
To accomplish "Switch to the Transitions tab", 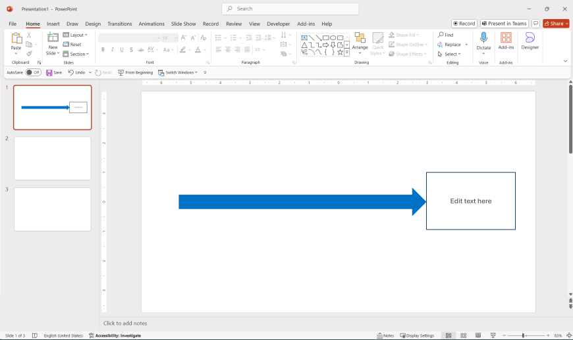I will (x=119, y=24).
